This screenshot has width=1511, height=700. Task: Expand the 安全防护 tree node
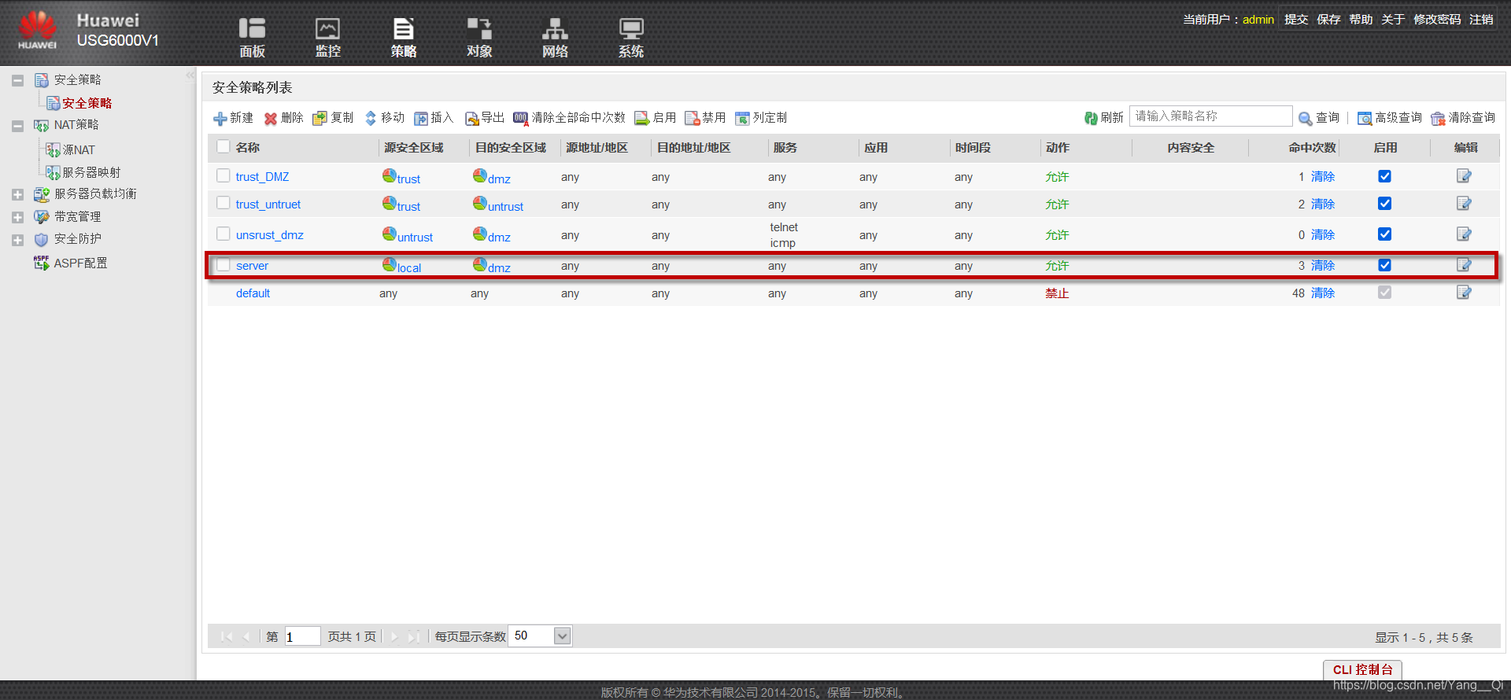point(17,240)
